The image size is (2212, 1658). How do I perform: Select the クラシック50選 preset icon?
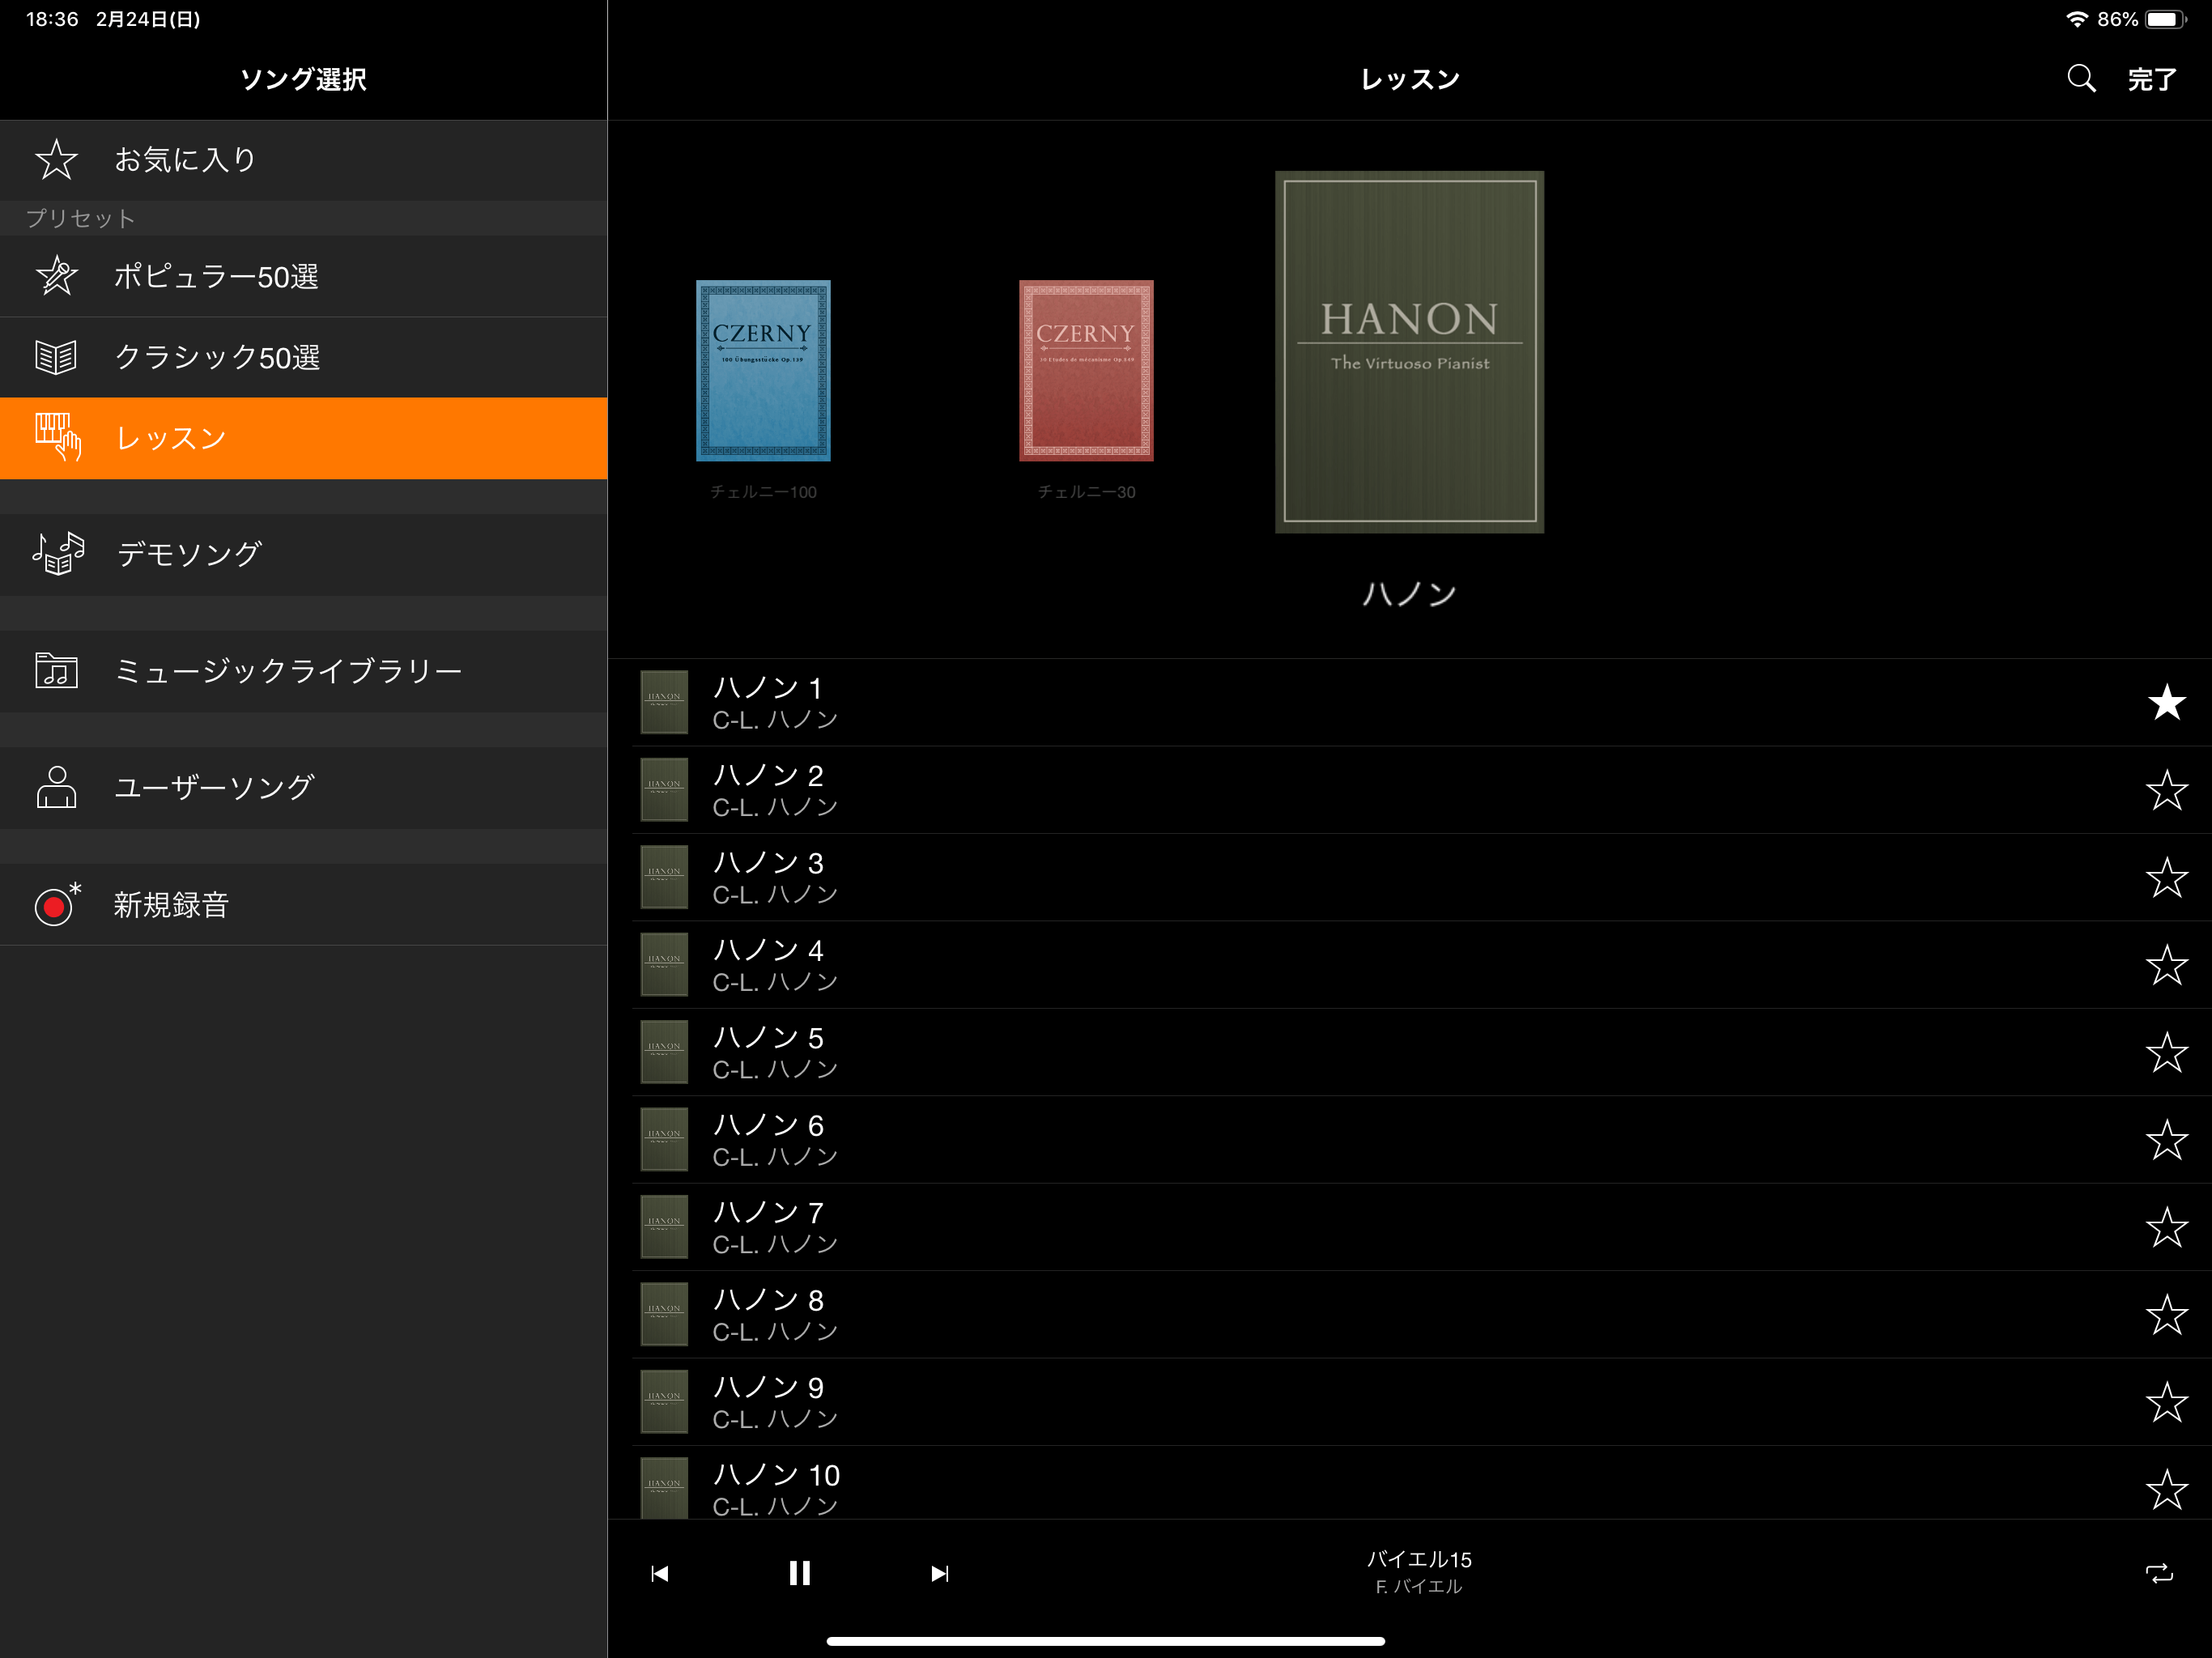click(x=57, y=357)
